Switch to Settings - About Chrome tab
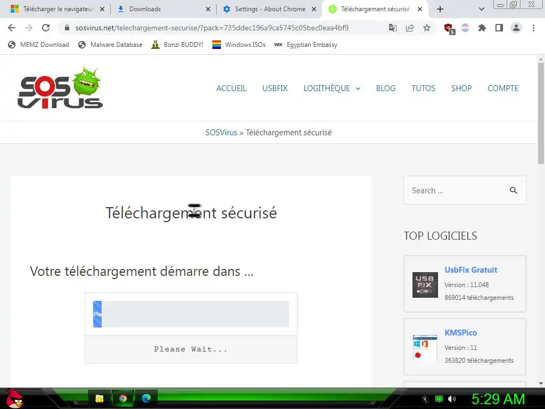The height and width of the screenshot is (409, 545). [x=269, y=9]
